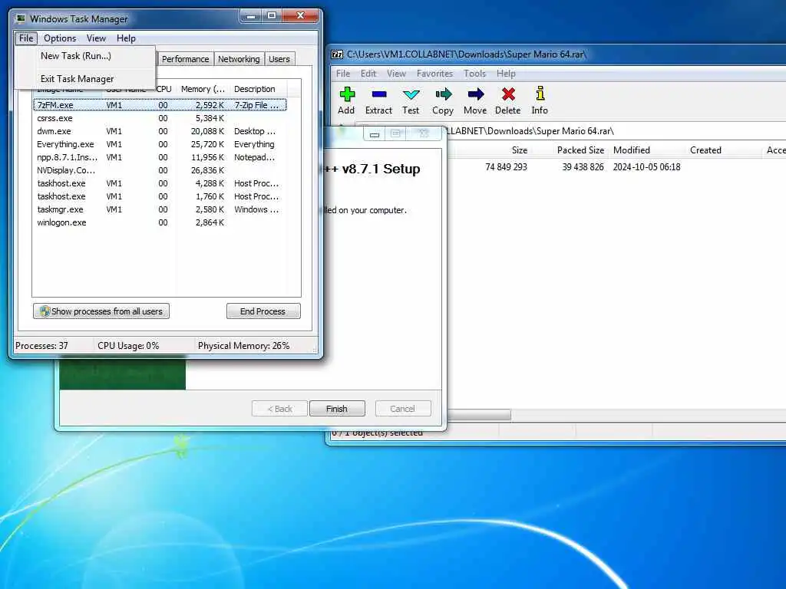Sort processes by the CPU column
Screen dimensions: 786x589
164,89
